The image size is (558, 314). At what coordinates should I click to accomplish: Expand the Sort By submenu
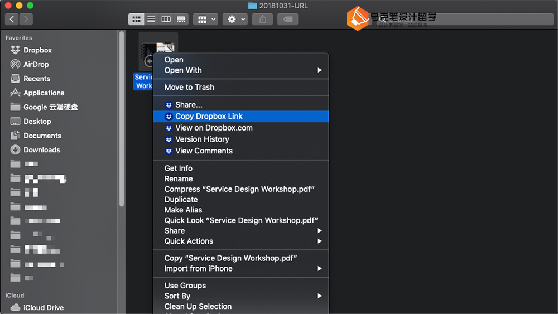(240, 296)
